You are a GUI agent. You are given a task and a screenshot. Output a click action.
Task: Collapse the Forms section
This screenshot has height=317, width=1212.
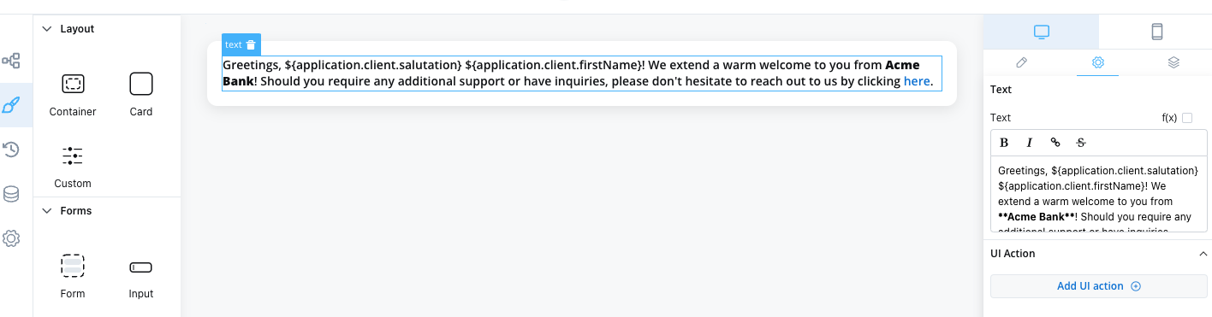(x=47, y=211)
